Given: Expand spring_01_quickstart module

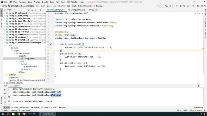Looking at the screenshot, I should pyautogui.click(x=4, y=13).
